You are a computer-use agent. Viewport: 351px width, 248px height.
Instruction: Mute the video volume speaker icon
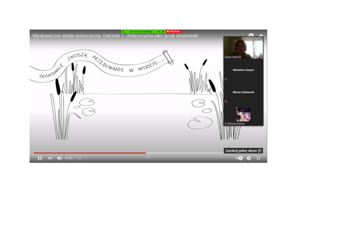59,158
